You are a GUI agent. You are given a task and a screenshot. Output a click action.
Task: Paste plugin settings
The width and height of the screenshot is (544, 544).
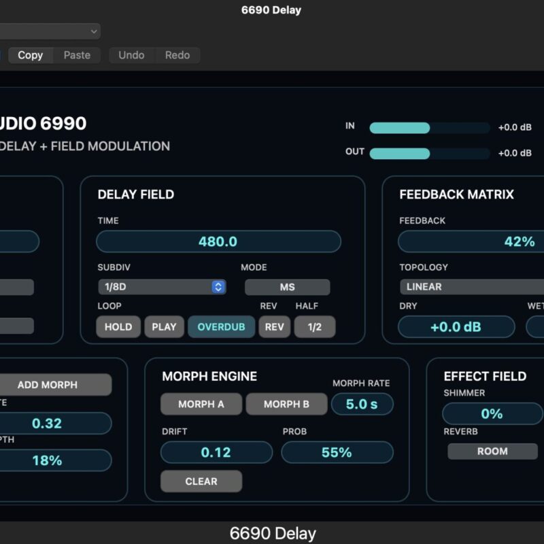coord(76,55)
